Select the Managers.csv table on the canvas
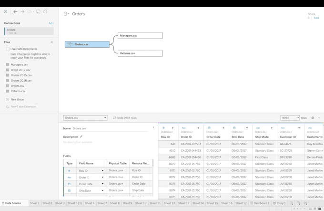The height and width of the screenshot is (211, 324). (140, 36)
